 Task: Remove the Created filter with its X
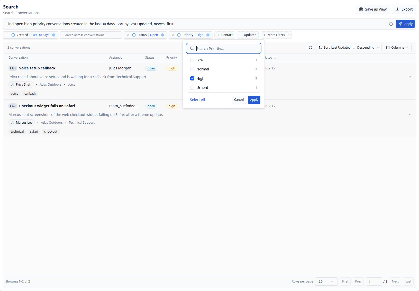[x=7, y=35]
